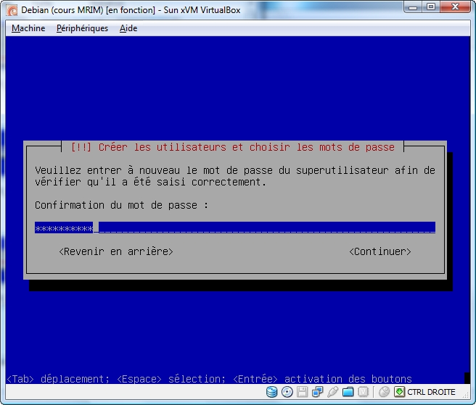Viewport: 476px width, 405px height.
Task: Open the Aide menu
Action: (x=128, y=28)
